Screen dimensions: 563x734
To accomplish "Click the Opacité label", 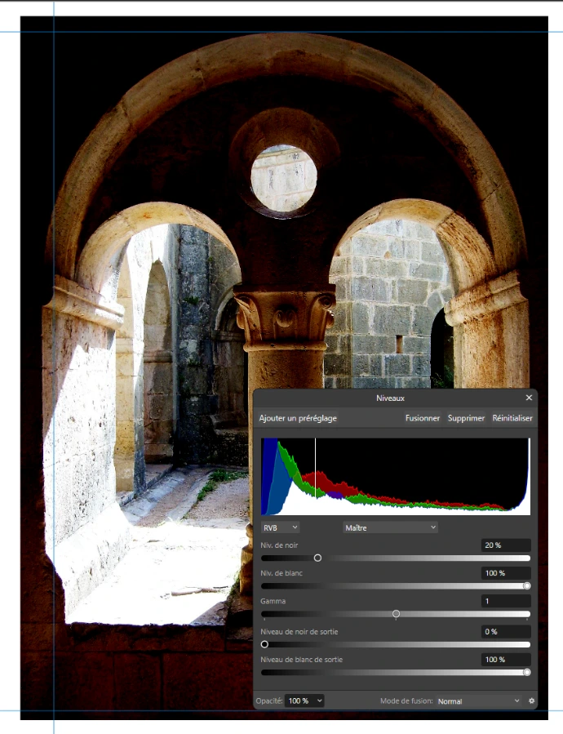I will (269, 701).
